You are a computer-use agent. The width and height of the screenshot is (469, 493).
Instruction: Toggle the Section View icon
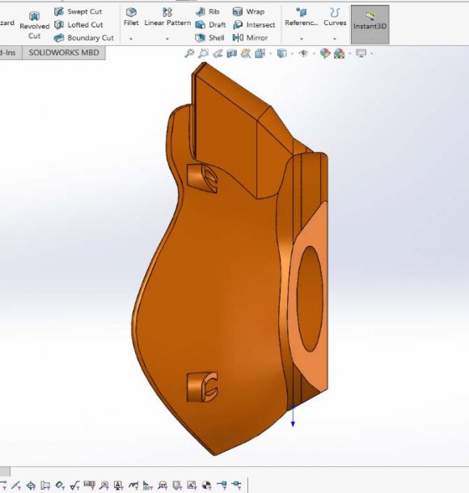pyautogui.click(x=232, y=53)
